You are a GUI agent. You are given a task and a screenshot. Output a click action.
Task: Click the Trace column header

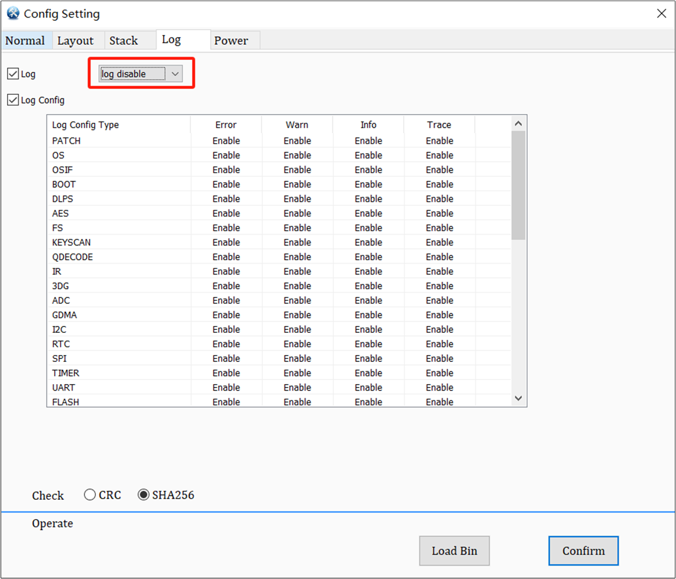coord(439,125)
